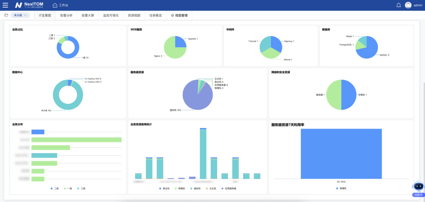
Task: Click the 云主机 1 label
Action: pyautogui.click(x=219, y=79)
